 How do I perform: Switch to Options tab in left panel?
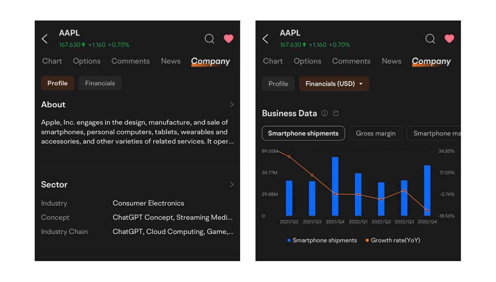coord(87,61)
